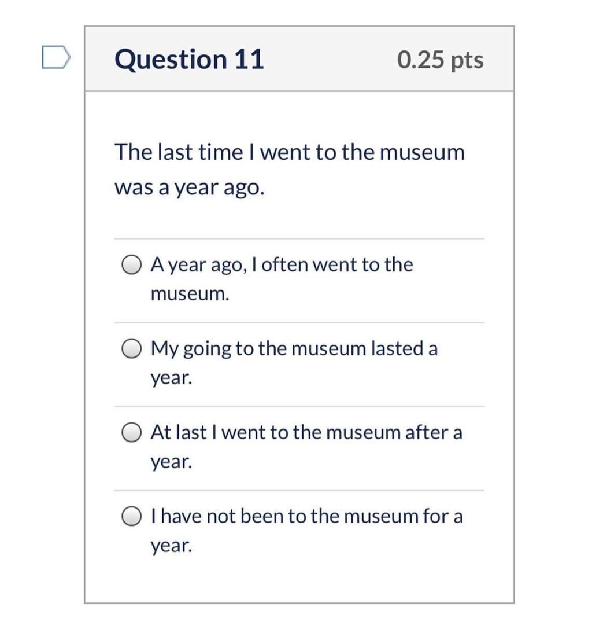Click the "I have not been to the museum for a" text
The image size is (592, 640).
tap(306, 516)
